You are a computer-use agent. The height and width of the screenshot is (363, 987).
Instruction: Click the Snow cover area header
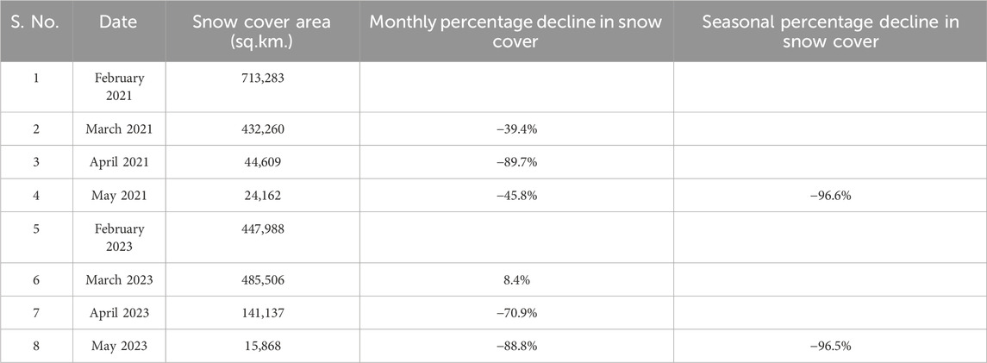pos(263,31)
